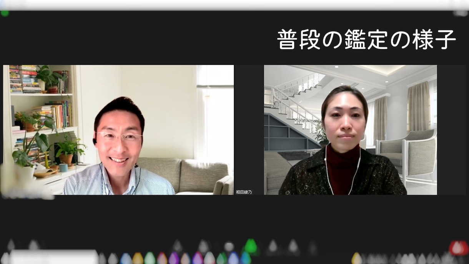Screen dimensions: 469x264
Task: Click the caption text 普段の鑑定の様子
Action: (x=366, y=40)
